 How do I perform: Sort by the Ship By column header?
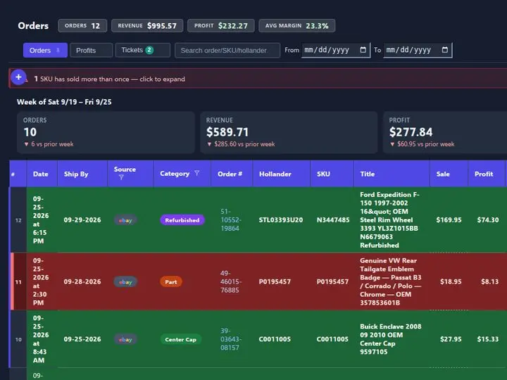[82, 174]
